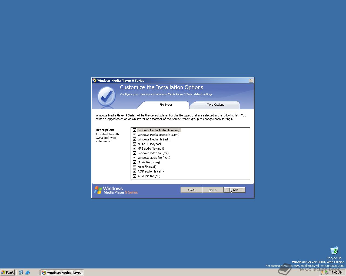Close the Windows Media Player 9 Series dialog
Screen dimensions: 346x276
click(x=251, y=81)
